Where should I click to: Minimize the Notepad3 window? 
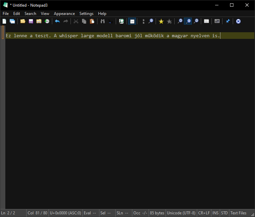(x=217, y=5)
